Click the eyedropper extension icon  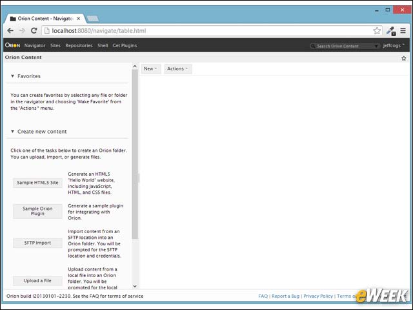391,31
